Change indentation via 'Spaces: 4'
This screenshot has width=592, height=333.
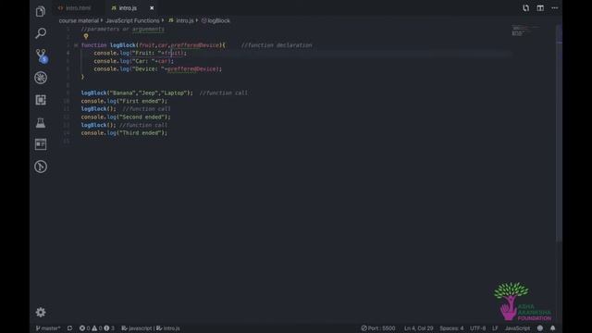coord(451,328)
